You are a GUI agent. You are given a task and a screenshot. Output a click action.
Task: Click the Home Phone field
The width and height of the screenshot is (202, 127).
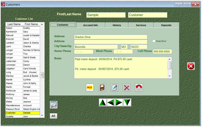[84, 52]
